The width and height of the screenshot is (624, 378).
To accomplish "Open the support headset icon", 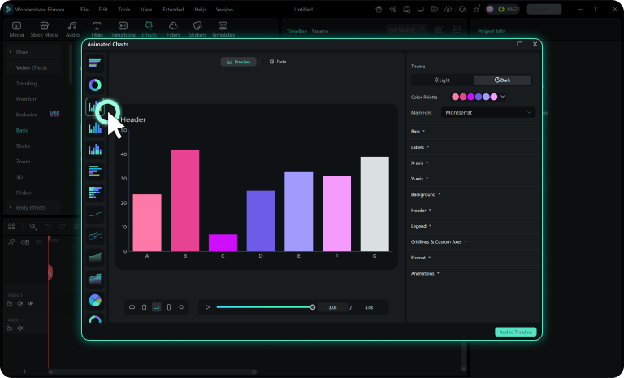I will [462, 9].
